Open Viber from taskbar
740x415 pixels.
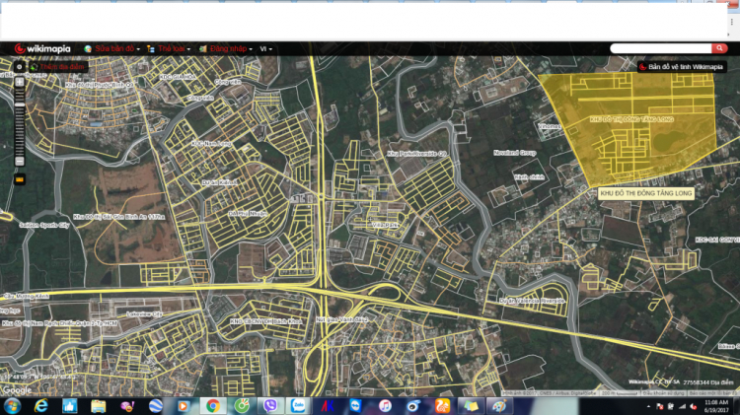click(x=270, y=406)
